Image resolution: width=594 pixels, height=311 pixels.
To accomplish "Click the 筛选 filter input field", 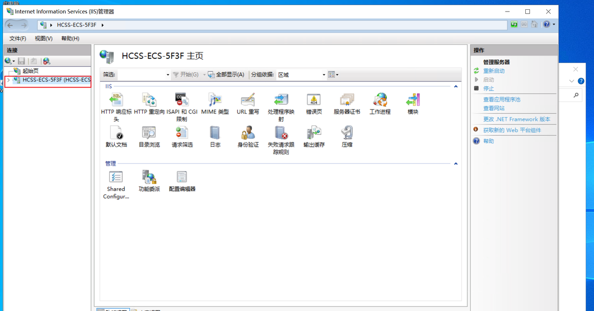I will pos(141,75).
